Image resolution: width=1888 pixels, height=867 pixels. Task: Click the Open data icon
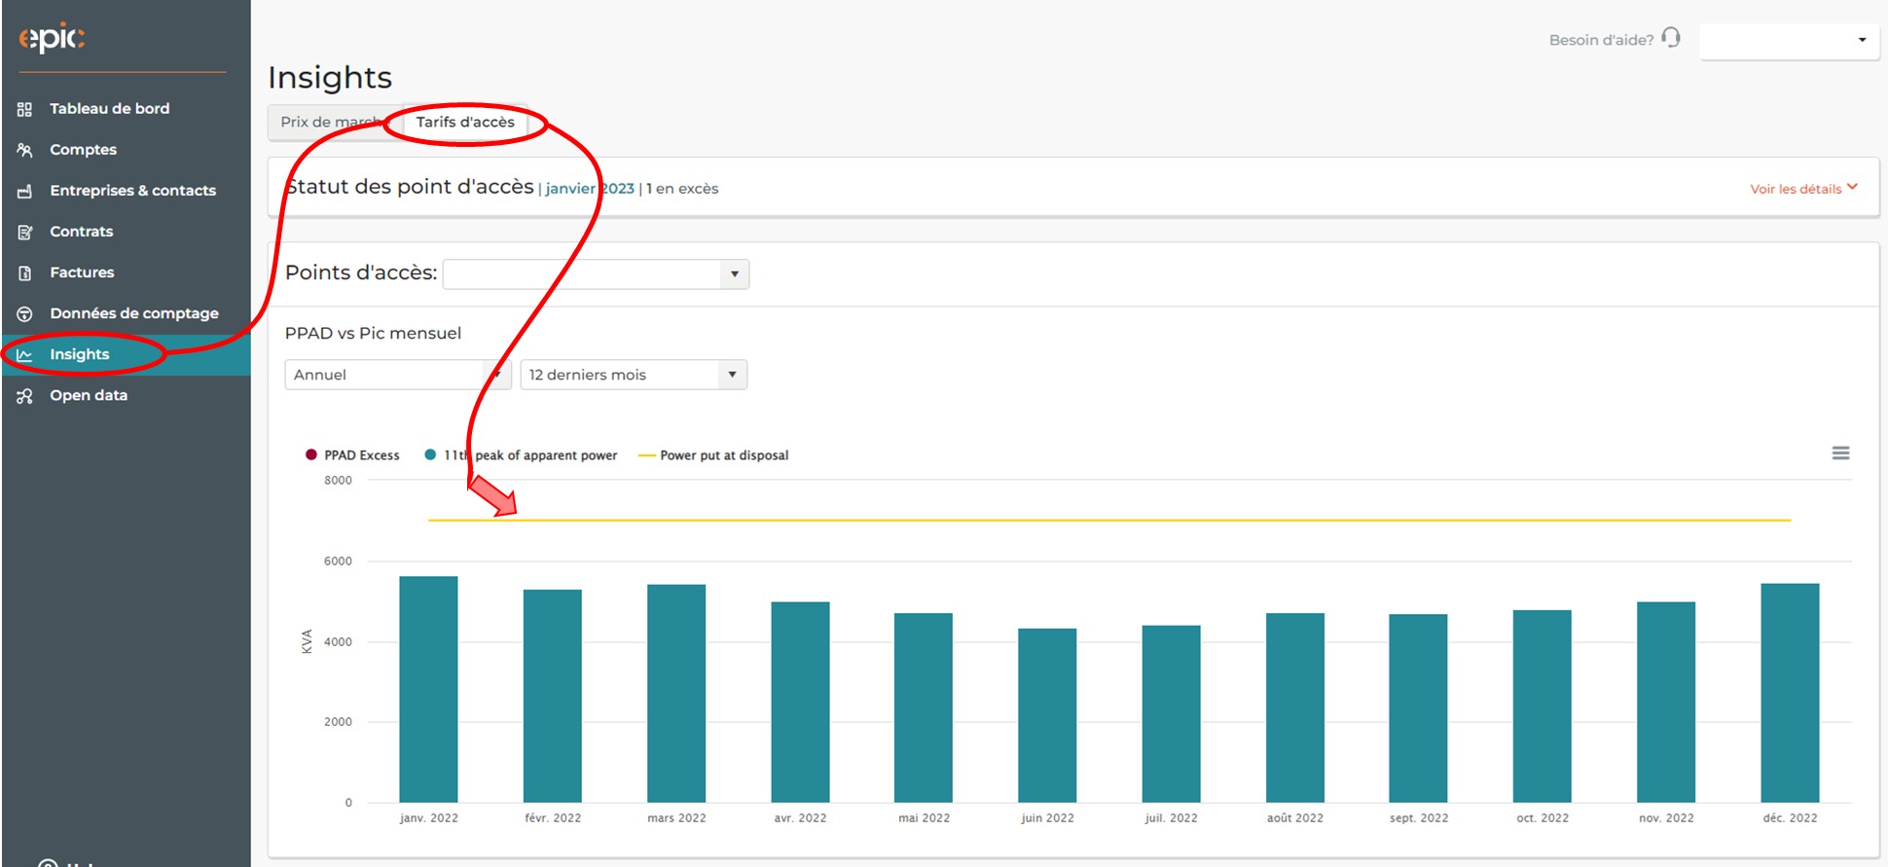pyautogui.click(x=24, y=395)
